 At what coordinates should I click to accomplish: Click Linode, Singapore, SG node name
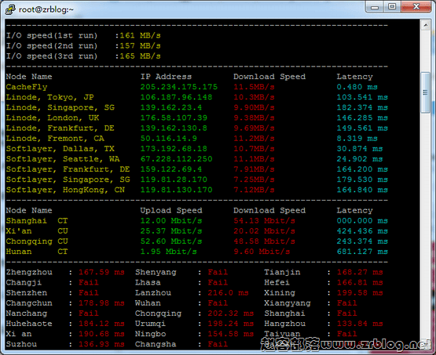pos(60,107)
